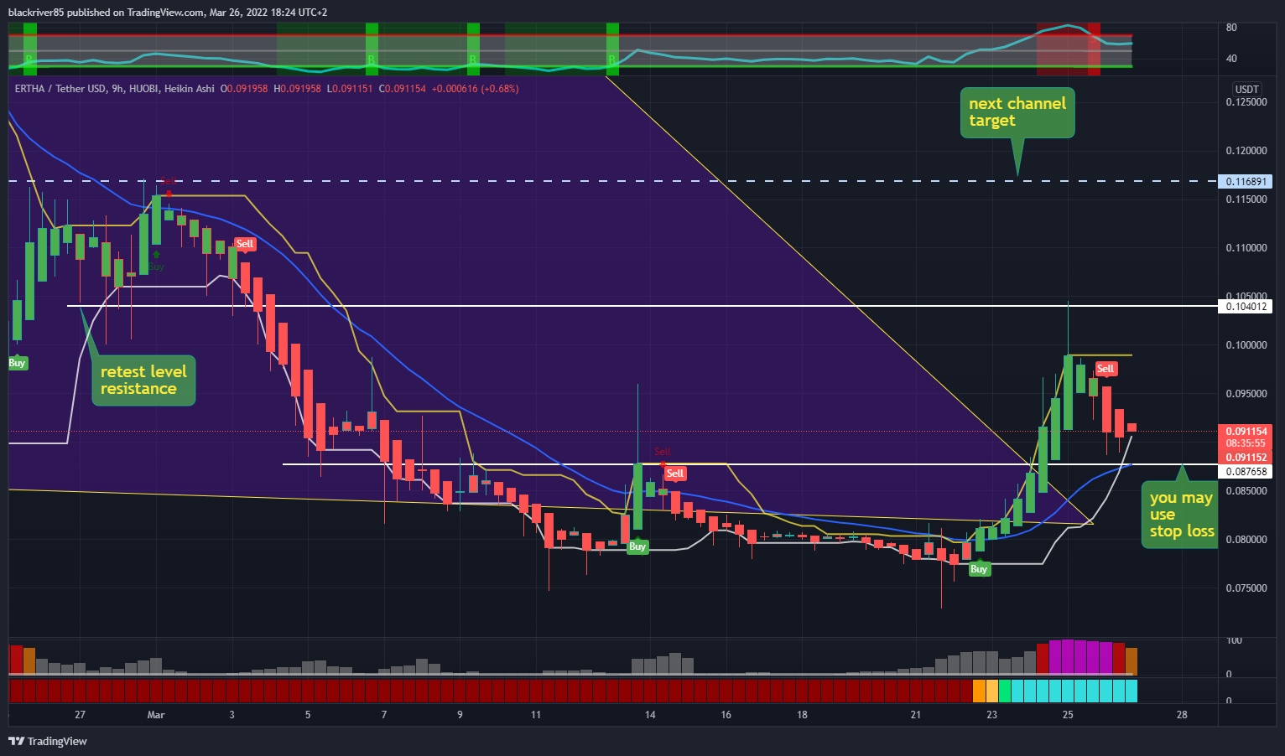The height and width of the screenshot is (756, 1285).
Task: Click the 0.116891 price label
Action: tap(1246, 182)
